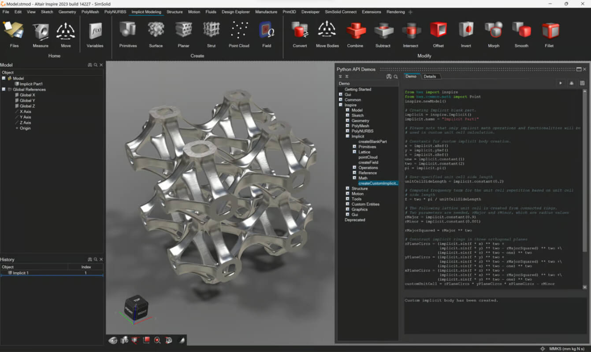Select the Measure tool

tap(41, 34)
